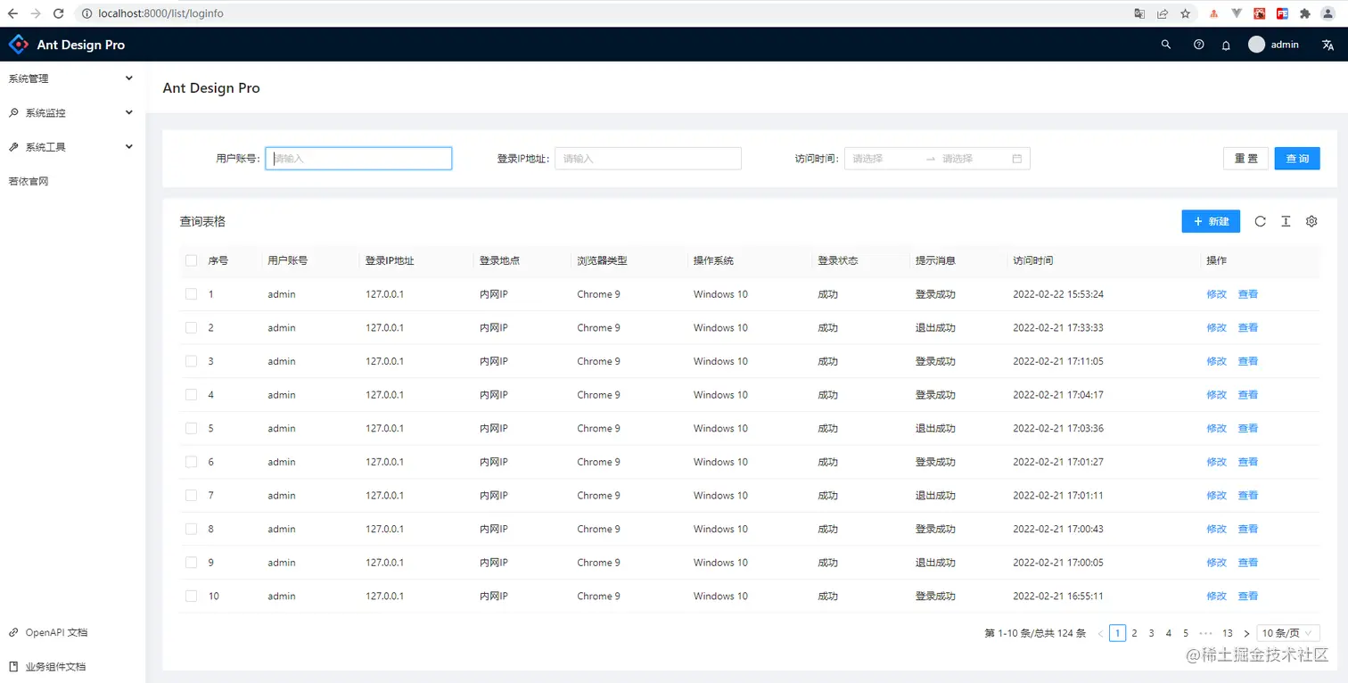Image resolution: width=1348 pixels, height=683 pixels.
Task: Expand the 系统工具 menu chevron
Action: click(129, 146)
